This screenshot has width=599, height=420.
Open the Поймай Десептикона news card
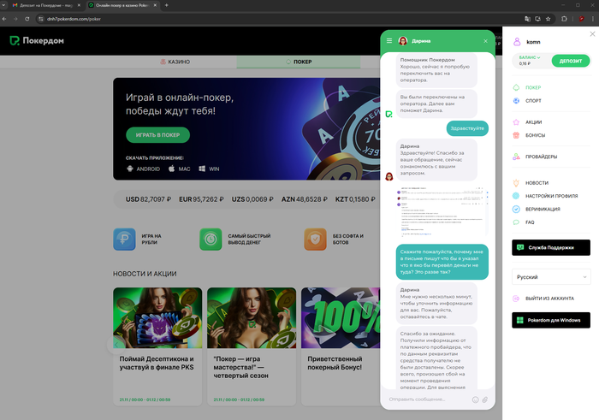[x=157, y=346]
